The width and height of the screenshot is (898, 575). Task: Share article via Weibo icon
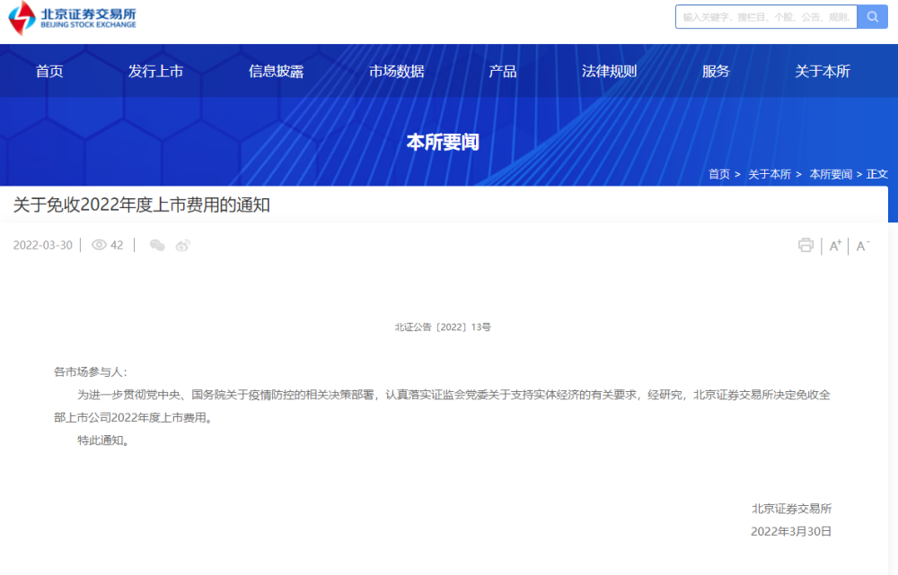click(183, 246)
